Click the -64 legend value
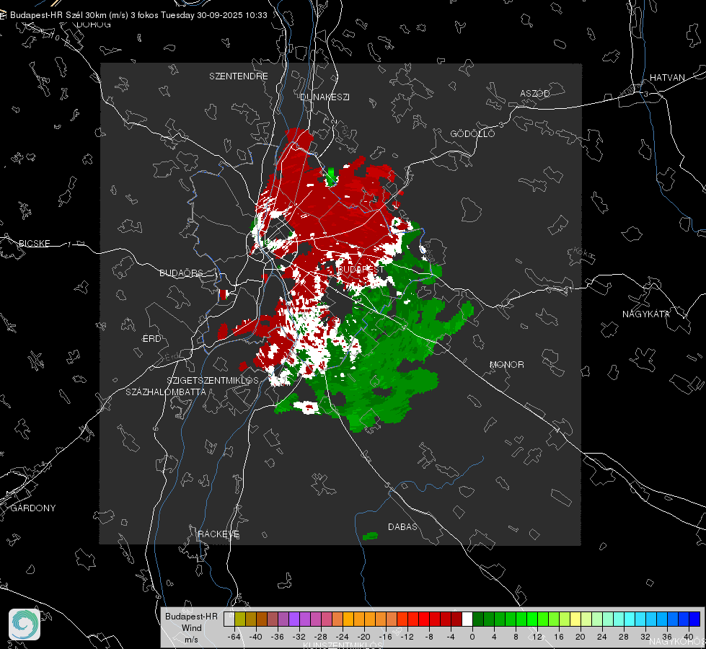706x649 pixels. point(234,637)
